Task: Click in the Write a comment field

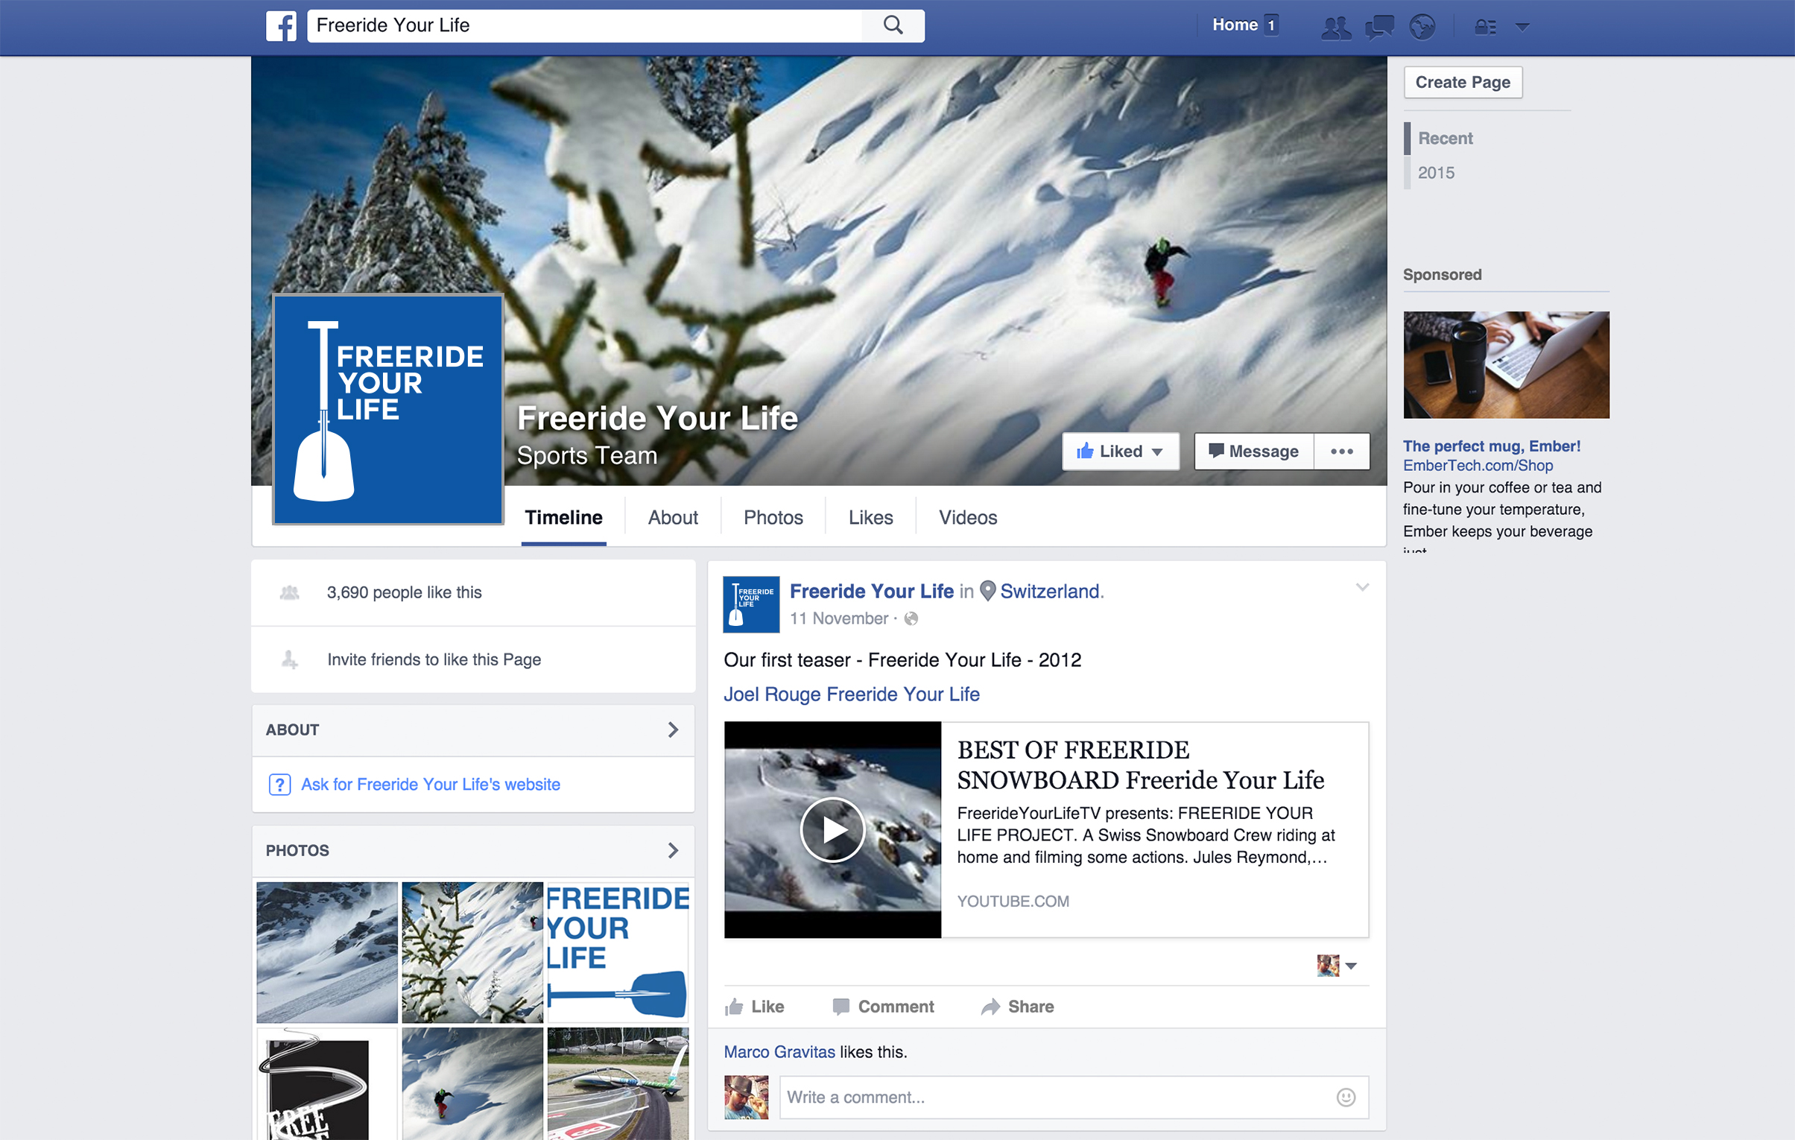Action: click(1055, 1097)
